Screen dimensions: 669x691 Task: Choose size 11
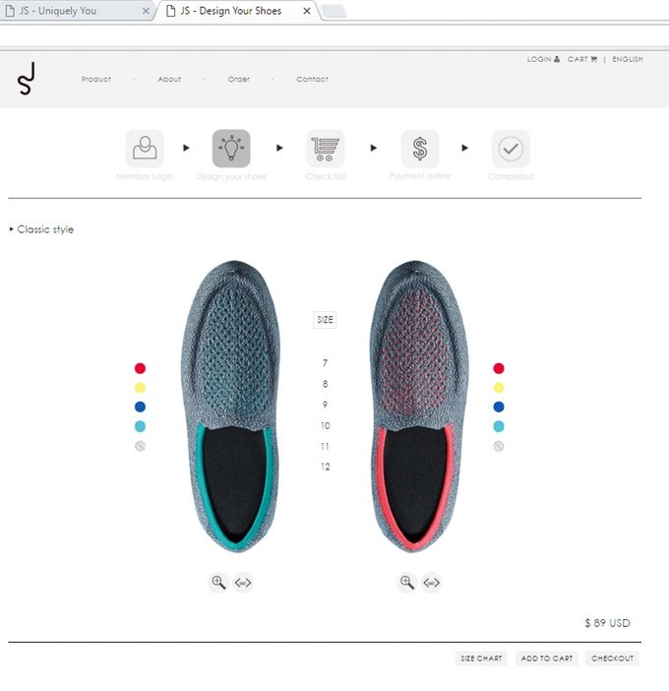coord(325,446)
